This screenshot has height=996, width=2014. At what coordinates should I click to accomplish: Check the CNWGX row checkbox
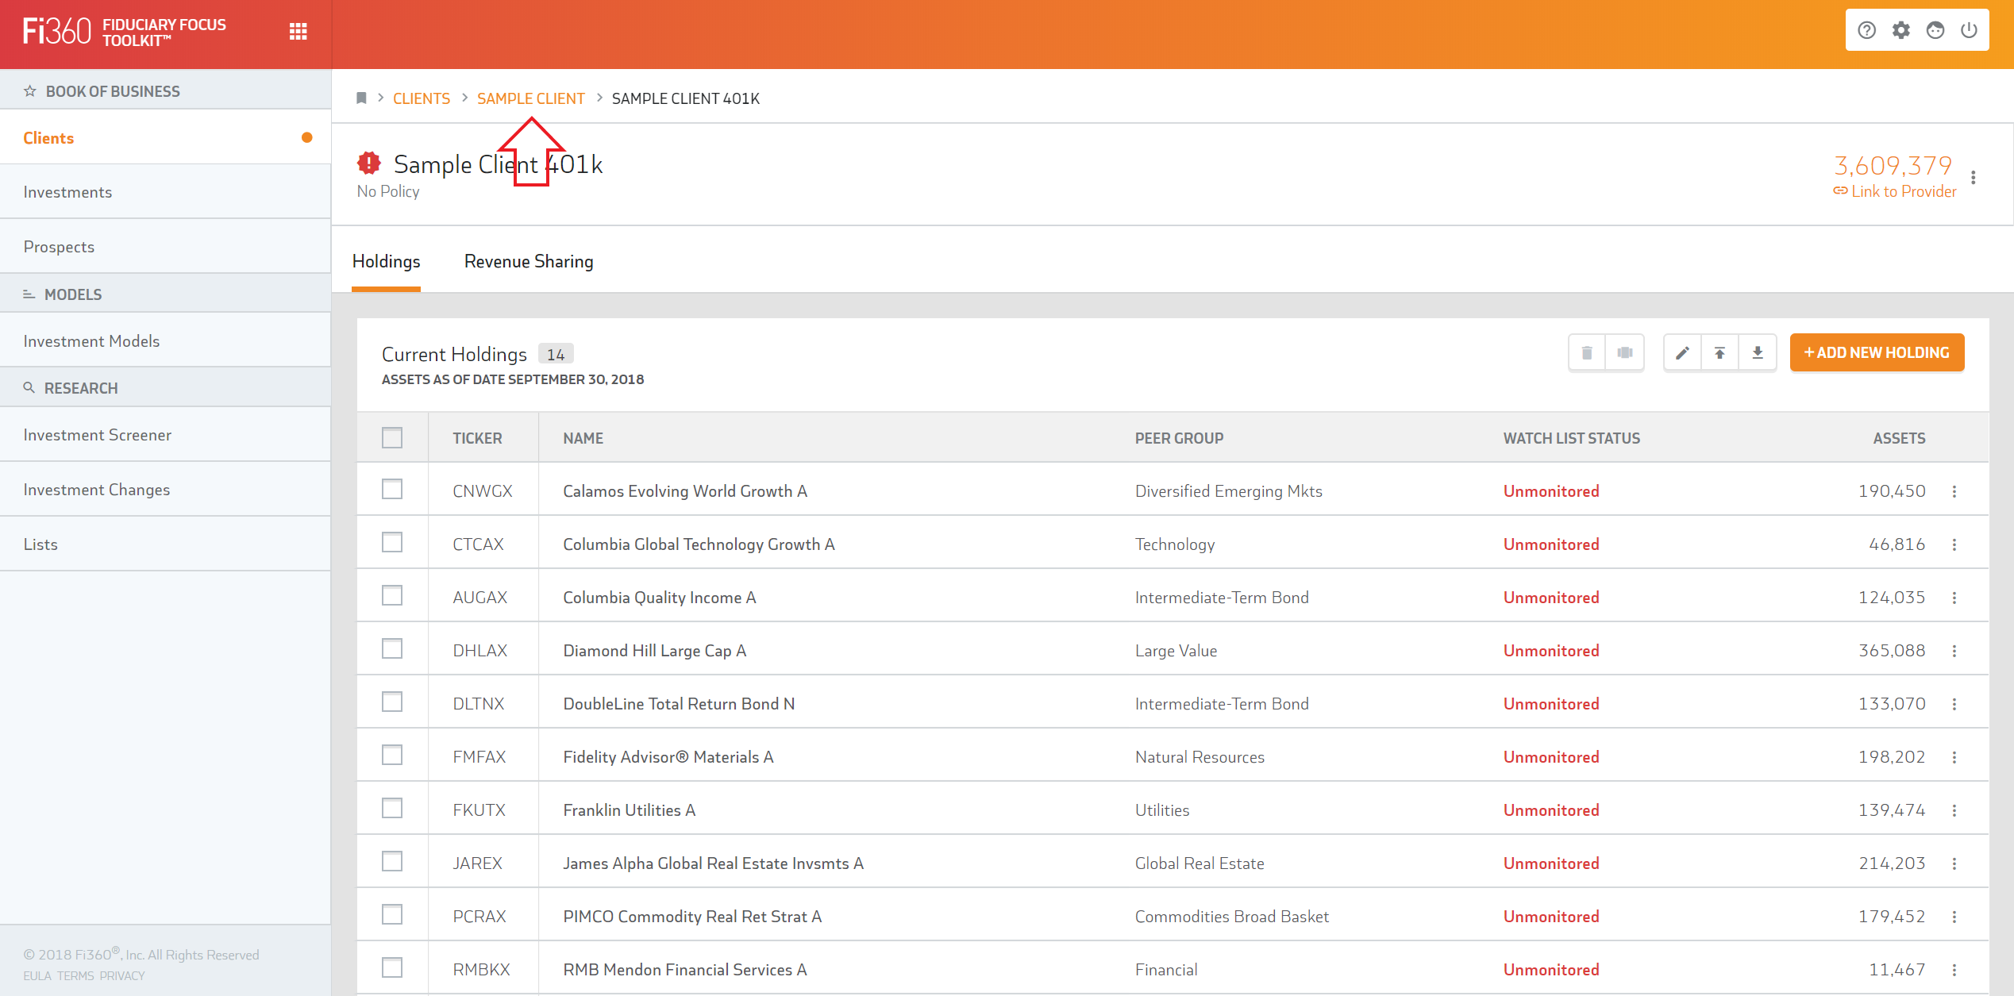(392, 489)
